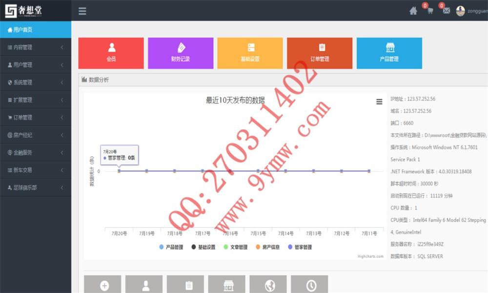Click the Service Pack 1 text
The height and width of the screenshot is (293, 488).
[405, 159]
